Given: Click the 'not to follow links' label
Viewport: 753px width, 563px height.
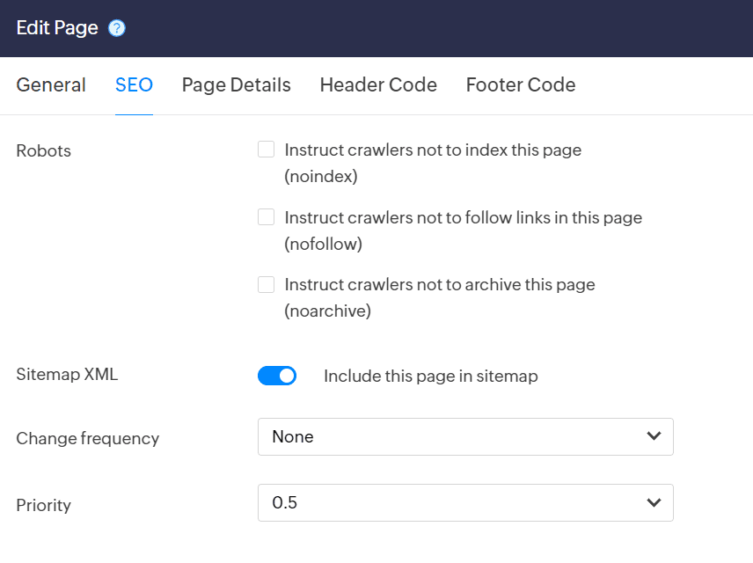Looking at the screenshot, I should click(x=463, y=217).
